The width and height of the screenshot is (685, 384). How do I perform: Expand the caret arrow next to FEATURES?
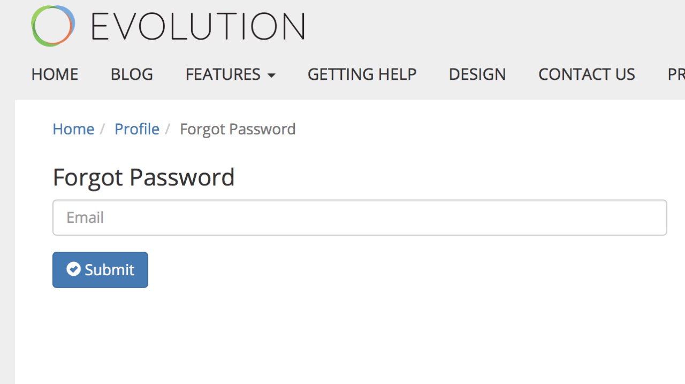point(271,76)
